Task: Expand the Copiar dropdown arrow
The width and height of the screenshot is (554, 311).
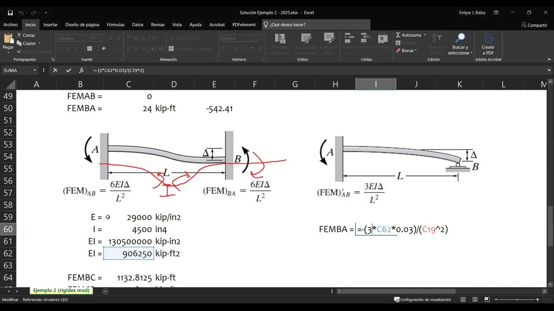Action: (39, 43)
